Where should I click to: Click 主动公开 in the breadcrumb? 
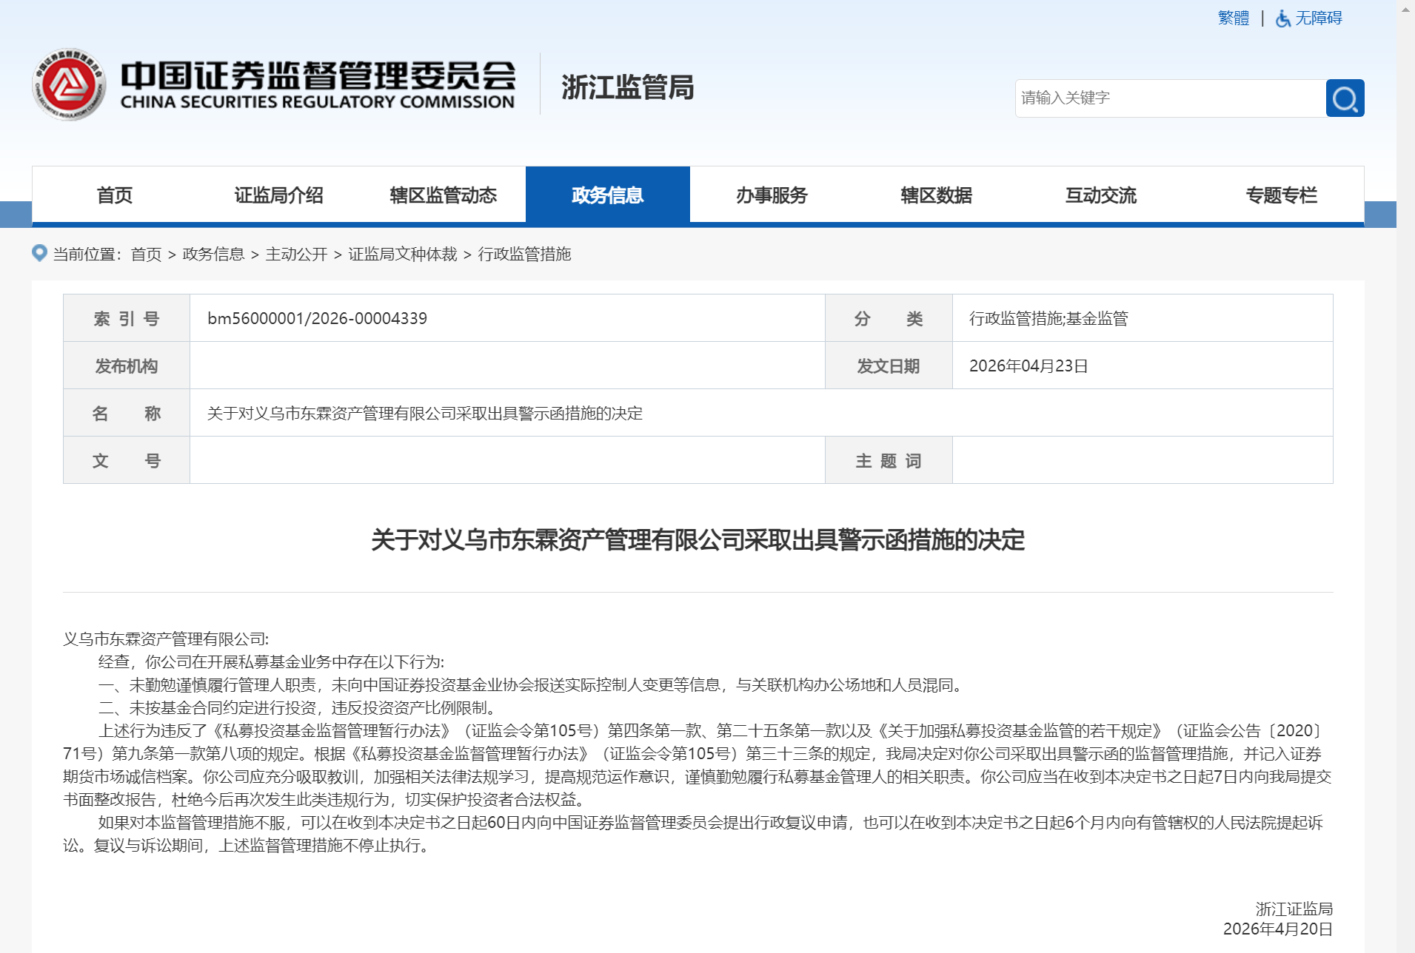pos(296,255)
